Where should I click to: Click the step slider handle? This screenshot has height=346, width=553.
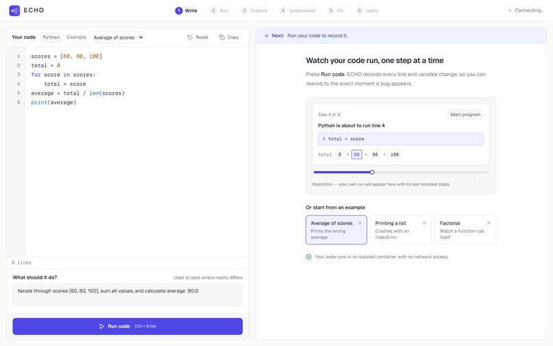pos(372,172)
